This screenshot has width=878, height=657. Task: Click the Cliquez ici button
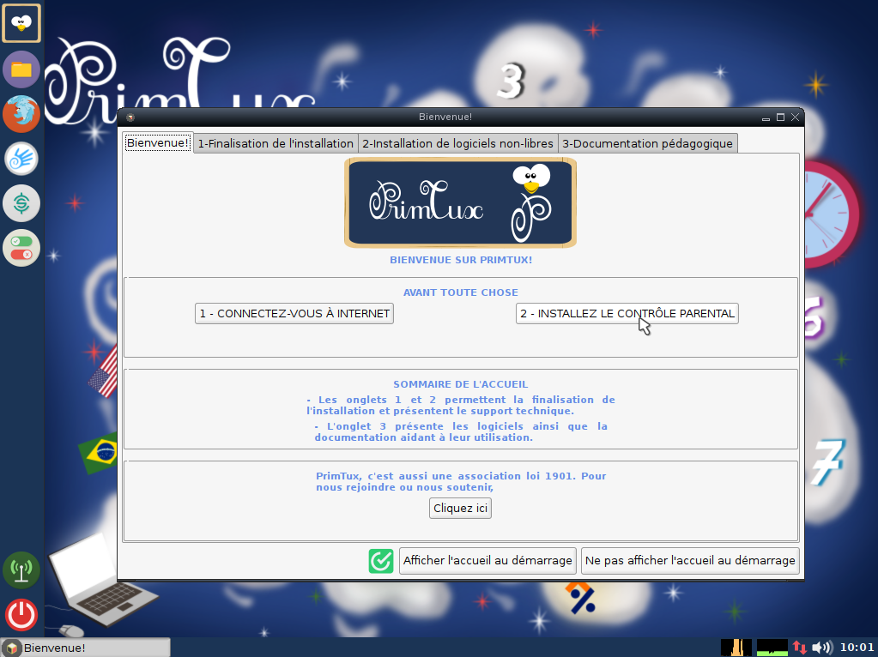coord(460,508)
